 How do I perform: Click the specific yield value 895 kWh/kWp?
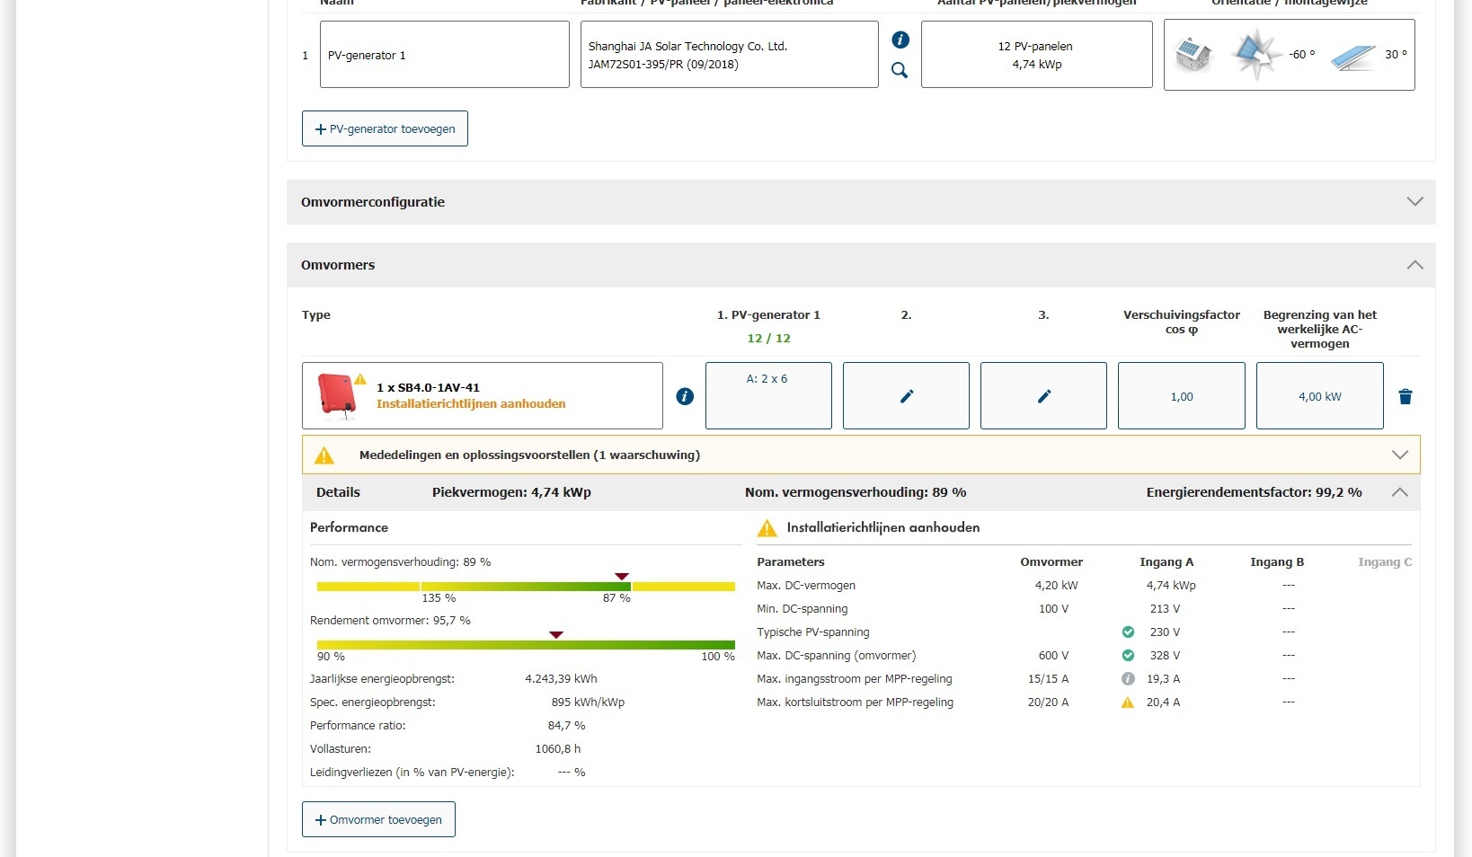coord(588,702)
